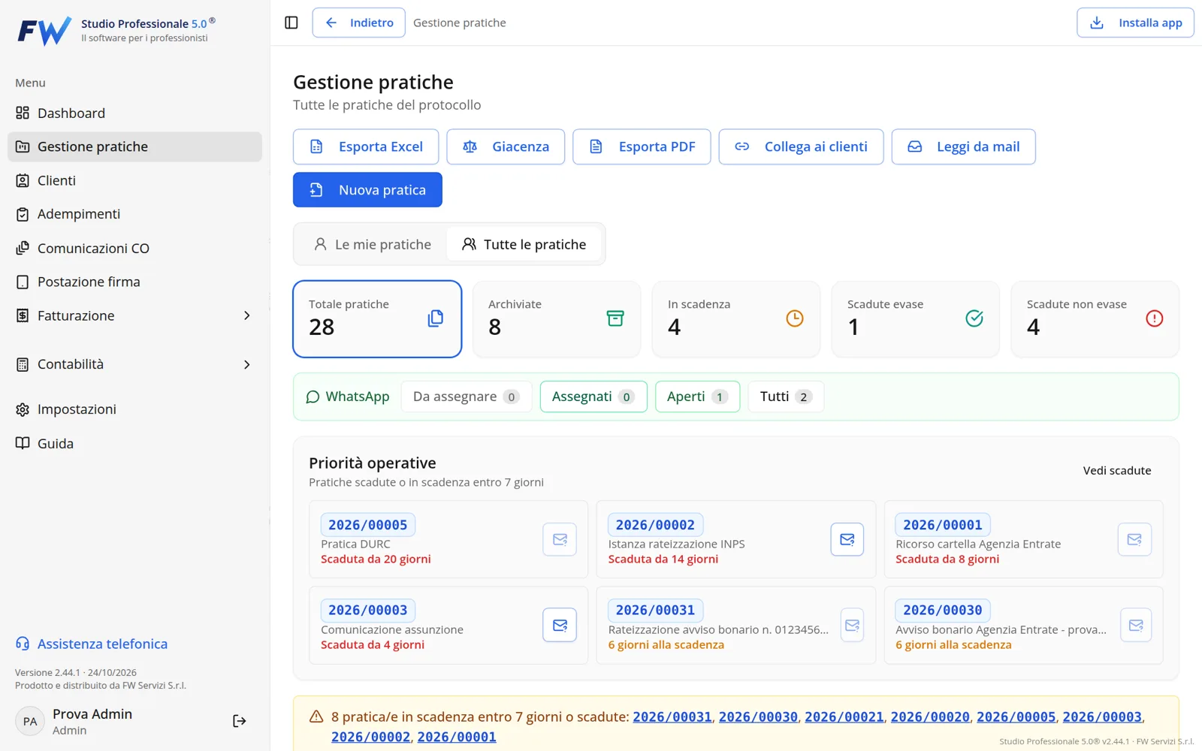1202x751 pixels.
Task: Click the Giacenza button
Action: coord(506,146)
